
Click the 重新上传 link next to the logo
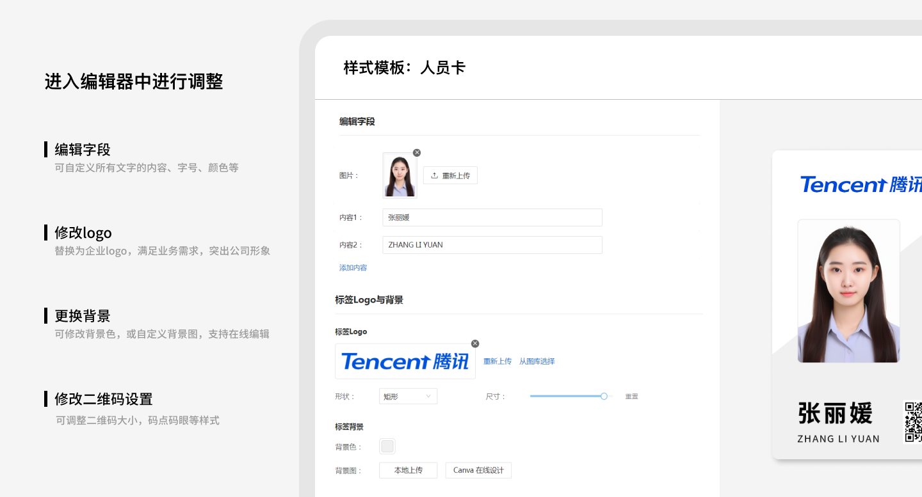[497, 361]
